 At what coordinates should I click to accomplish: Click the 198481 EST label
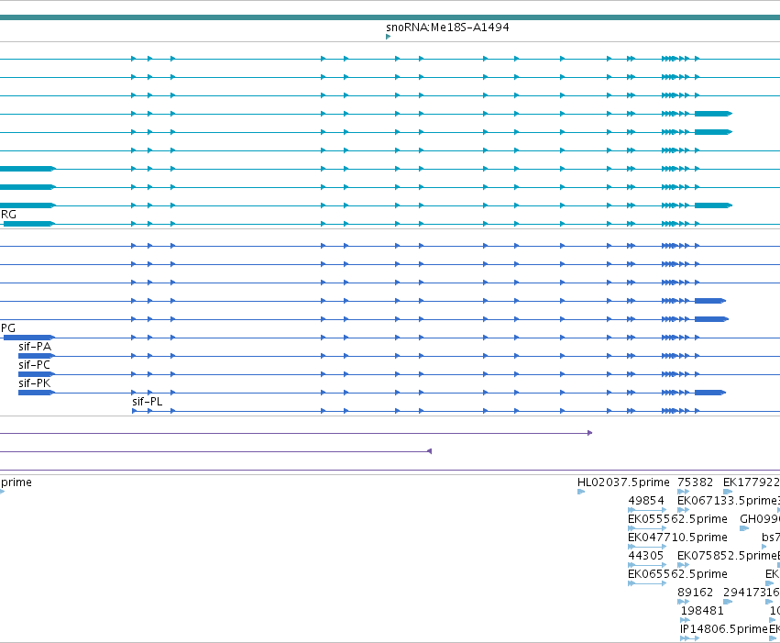[702, 611]
